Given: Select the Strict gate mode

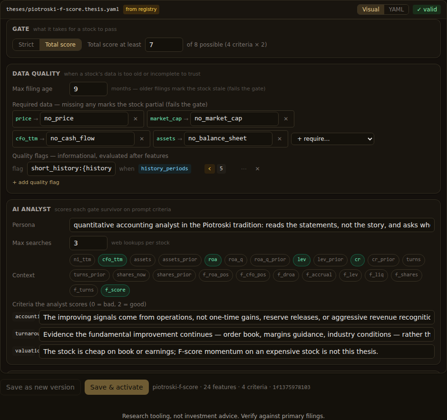Looking at the screenshot, I should pyautogui.click(x=26, y=45).
